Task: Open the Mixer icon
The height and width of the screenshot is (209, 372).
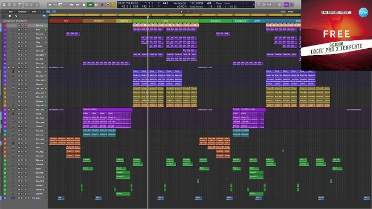Action: tap(31, 4)
